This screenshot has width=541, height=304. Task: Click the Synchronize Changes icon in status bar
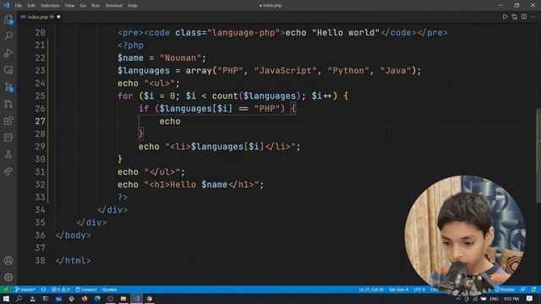click(x=43, y=289)
